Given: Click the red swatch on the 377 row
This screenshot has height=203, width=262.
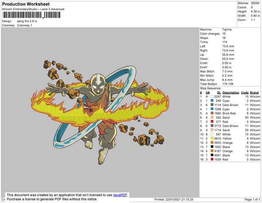Looking at the screenshot, I should click(212, 122).
